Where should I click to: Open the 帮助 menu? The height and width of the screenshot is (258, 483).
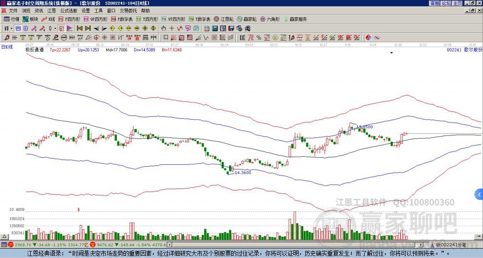pos(145,11)
